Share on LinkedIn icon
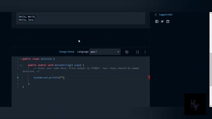 click(168, 21)
